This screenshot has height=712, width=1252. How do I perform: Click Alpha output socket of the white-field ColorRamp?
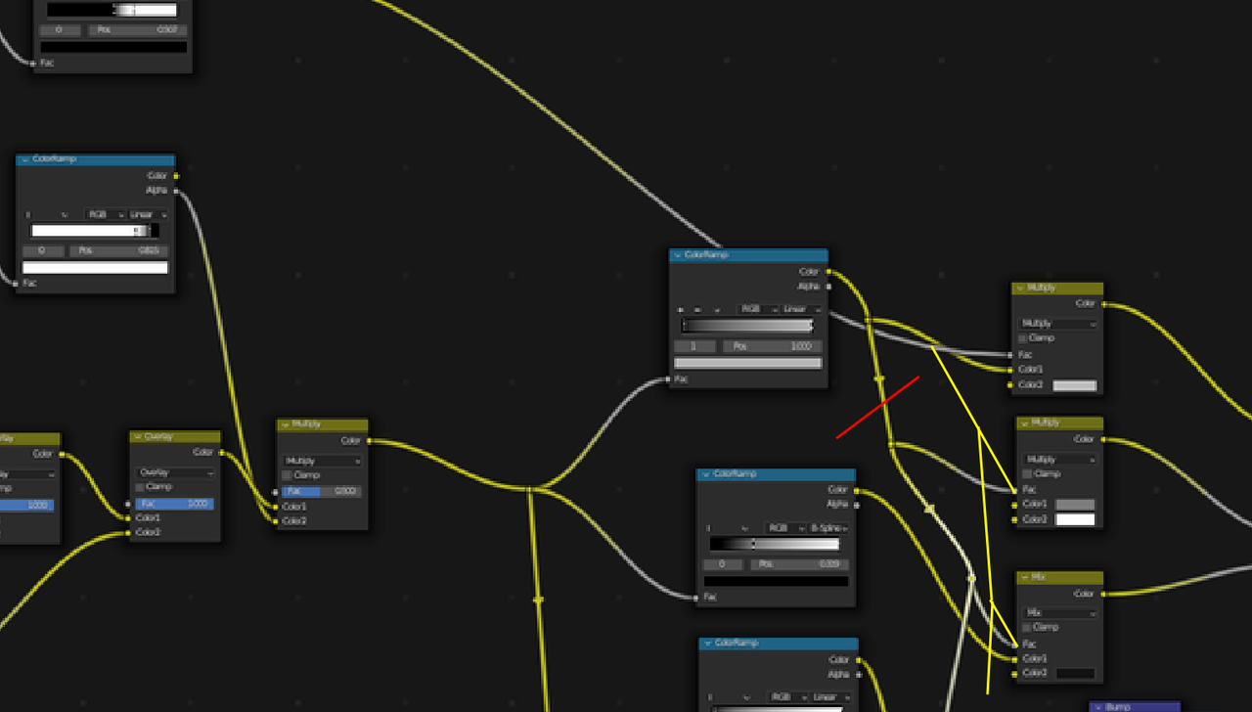coord(176,191)
